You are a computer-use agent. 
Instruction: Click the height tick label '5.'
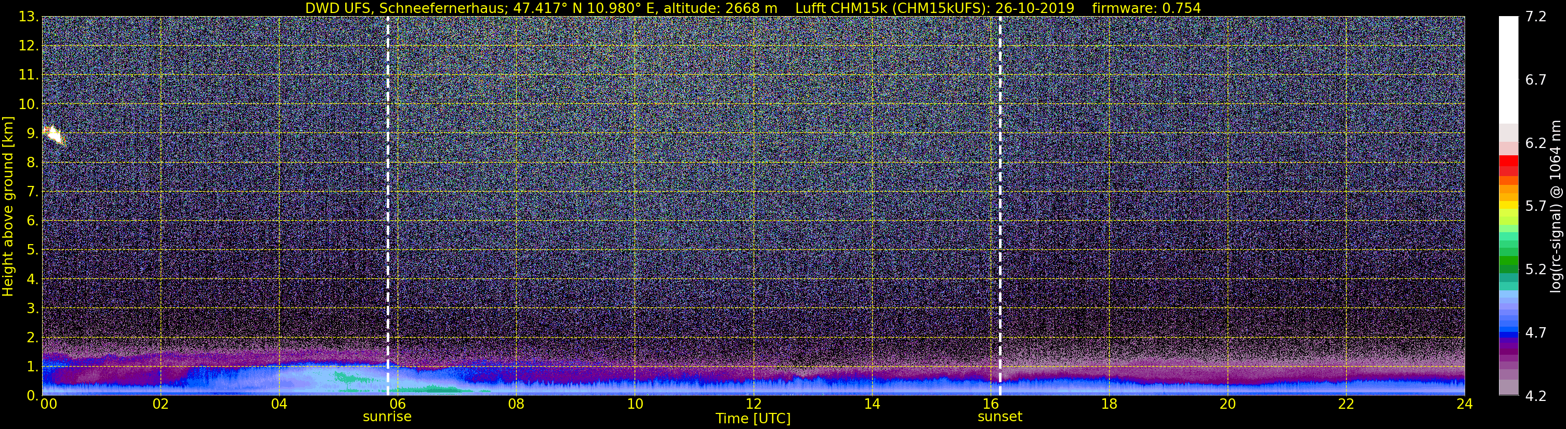33,250
